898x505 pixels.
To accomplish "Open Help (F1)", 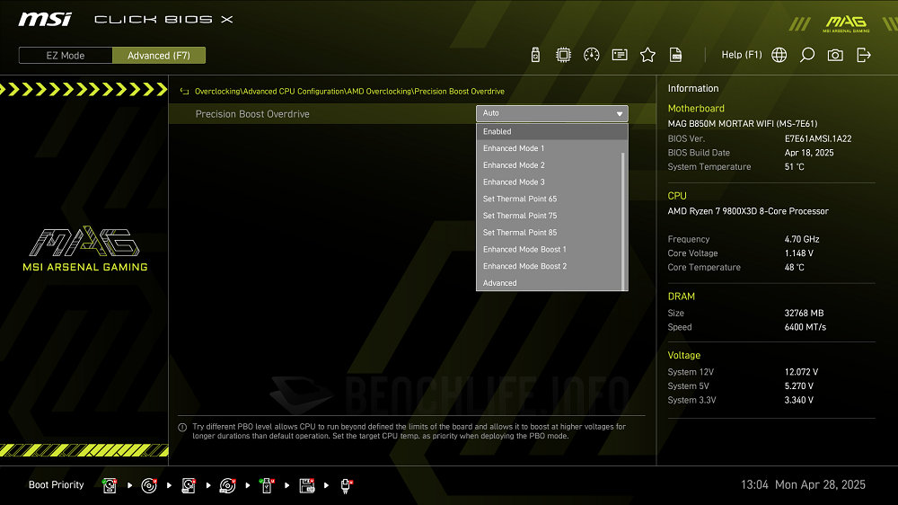I will (741, 55).
